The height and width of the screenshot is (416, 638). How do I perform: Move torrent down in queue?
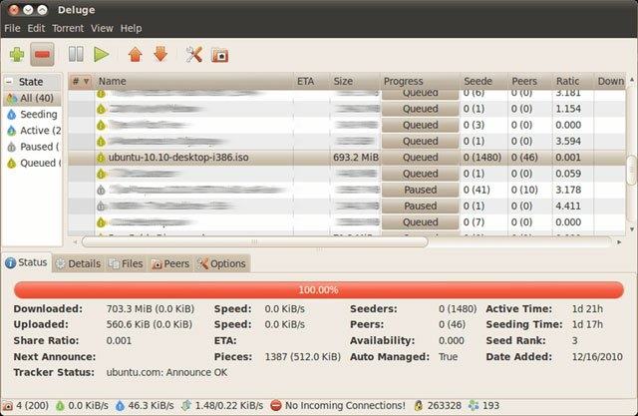click(x=159, y=54)
